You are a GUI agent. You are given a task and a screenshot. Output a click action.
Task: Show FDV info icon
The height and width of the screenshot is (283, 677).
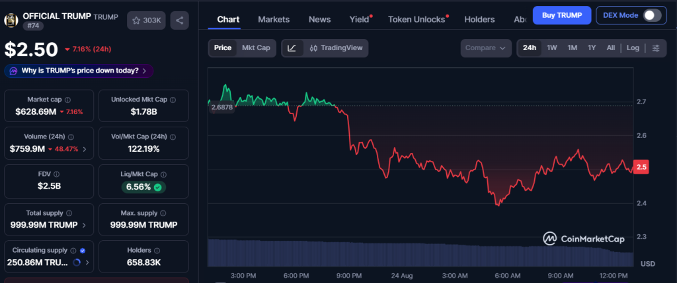click(x=57, y=174)
